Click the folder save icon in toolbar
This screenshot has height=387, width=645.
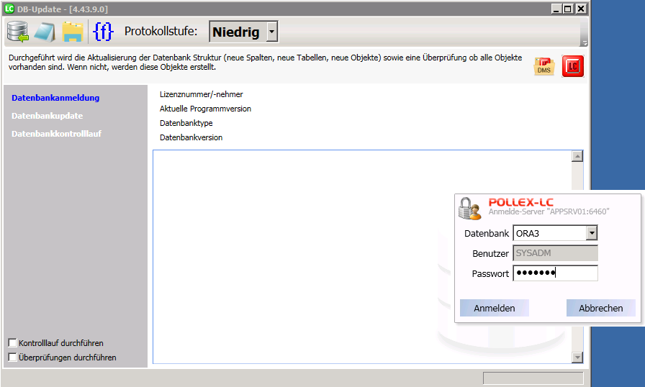pos(72,32)
